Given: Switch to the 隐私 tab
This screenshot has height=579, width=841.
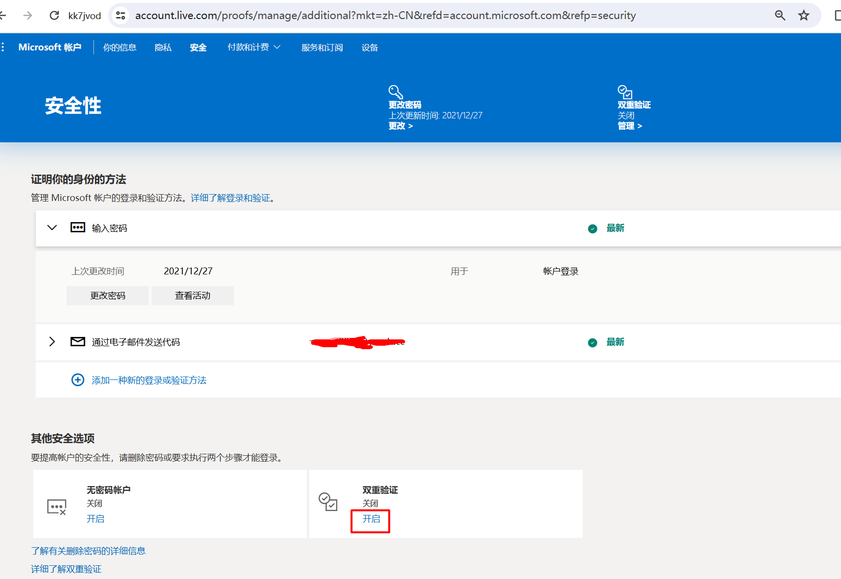Looking at the screenshot, I should point(163,47).
